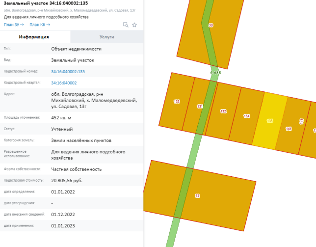Viewport: 316px width, 247px height.
Task: Open the План КК link
Action: click(40, 25)
